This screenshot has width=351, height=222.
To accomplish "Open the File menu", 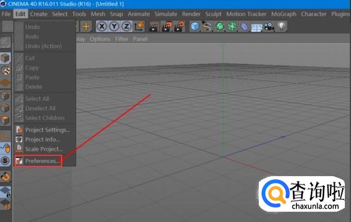I will (6, 14).
